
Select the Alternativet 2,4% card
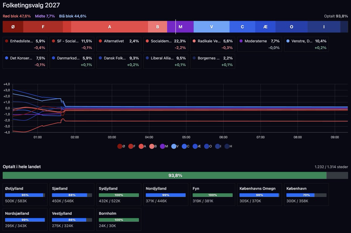click(x=119, y=44)
